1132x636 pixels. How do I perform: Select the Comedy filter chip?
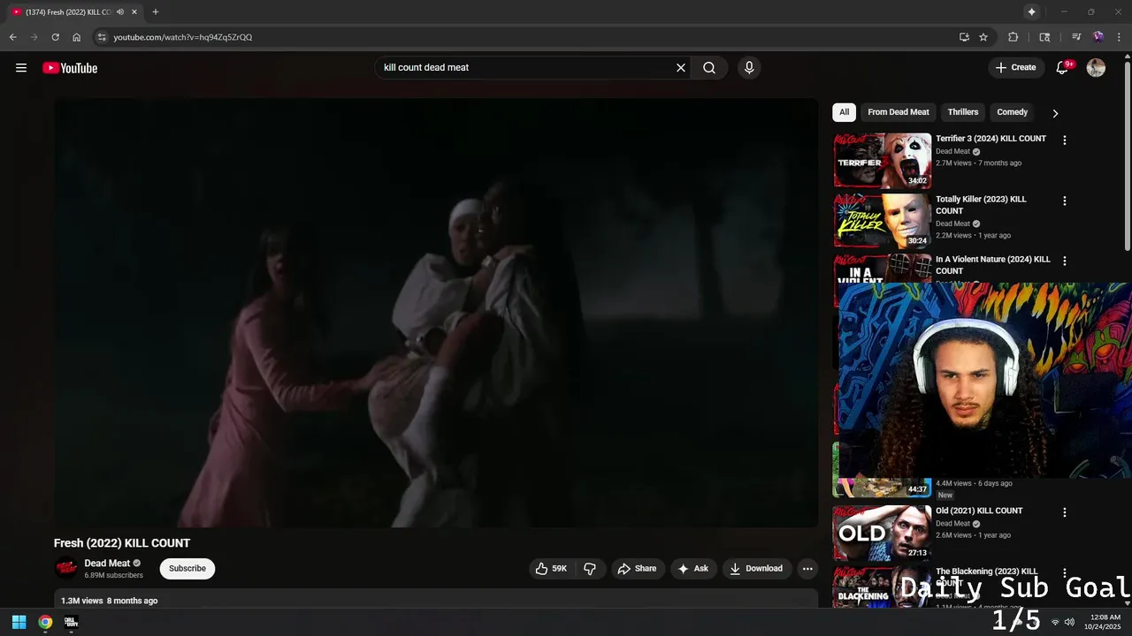coord(1012,112)
